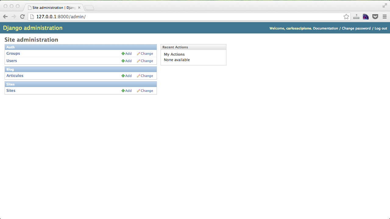This screenshot has width=390, height=219.
Task: Click the My Actions heading
Action: 174,54
